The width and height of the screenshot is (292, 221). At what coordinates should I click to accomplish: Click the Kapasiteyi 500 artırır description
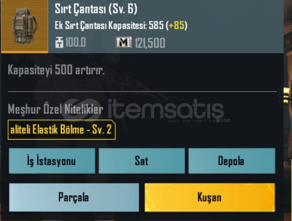[56, 71]
